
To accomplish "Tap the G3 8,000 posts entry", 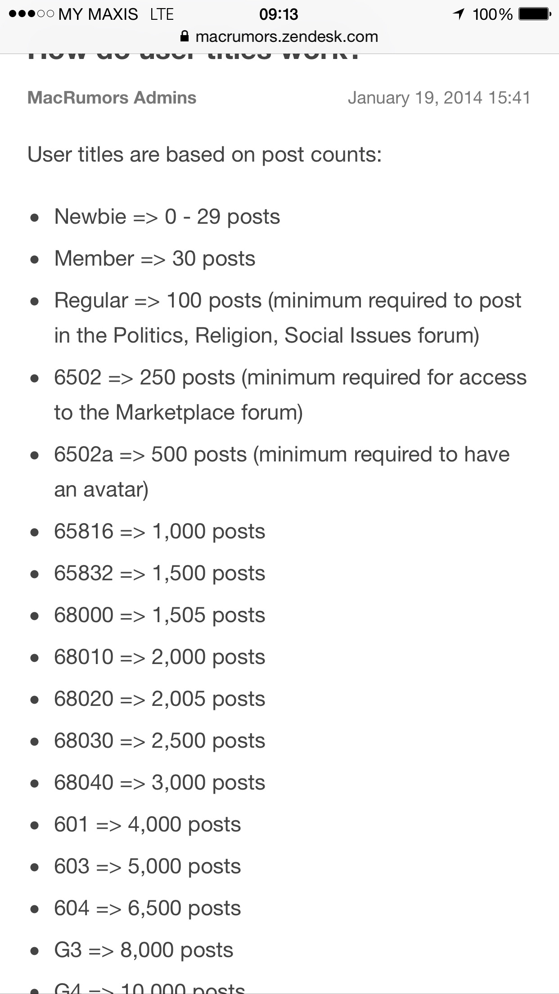I will (144, 950).
